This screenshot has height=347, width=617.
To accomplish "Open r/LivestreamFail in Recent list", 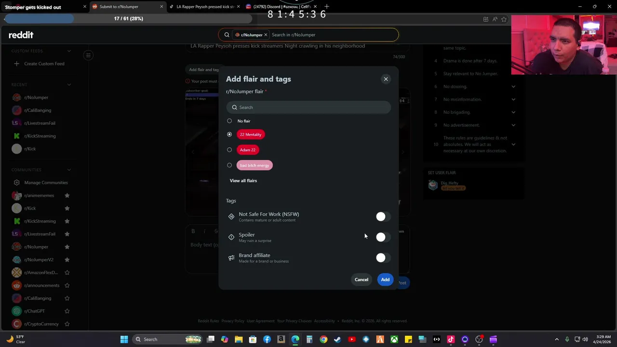I will [40, 123].
